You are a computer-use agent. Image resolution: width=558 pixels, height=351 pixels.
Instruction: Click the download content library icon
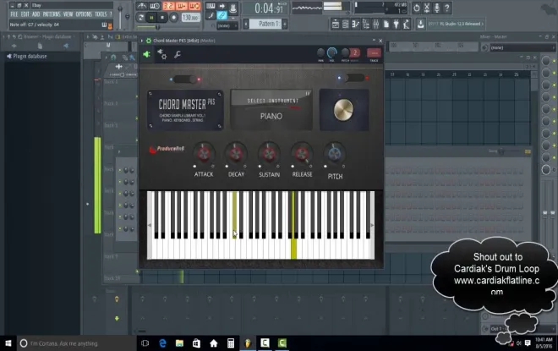pos(420,25)
